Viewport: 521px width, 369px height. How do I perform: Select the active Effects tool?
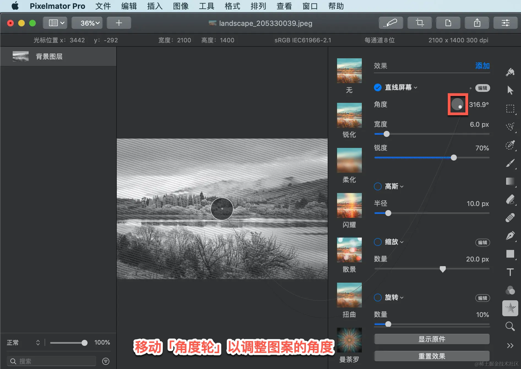pos(510,308)
